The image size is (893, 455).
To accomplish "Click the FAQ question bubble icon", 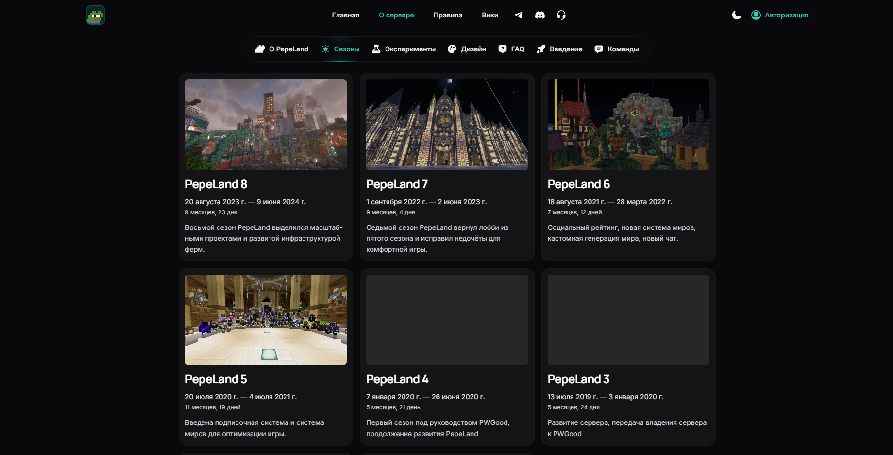I will click(503, 49).
